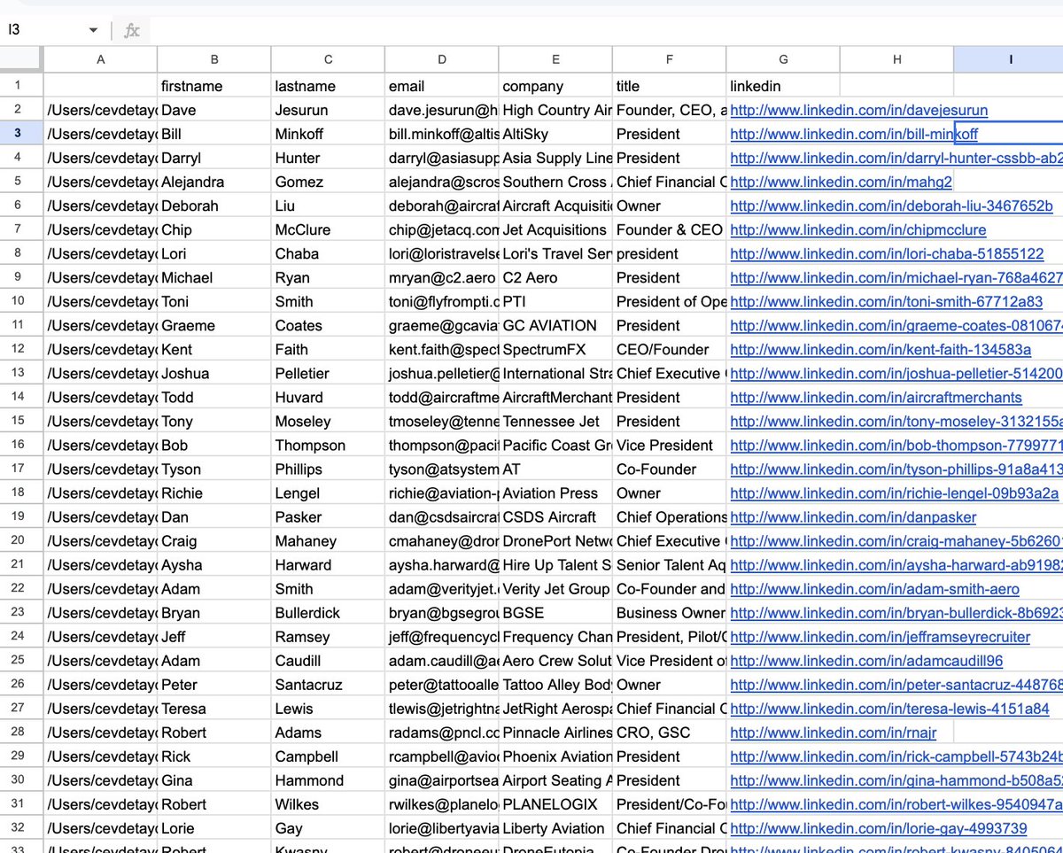Click the fx formula icon

132,31
